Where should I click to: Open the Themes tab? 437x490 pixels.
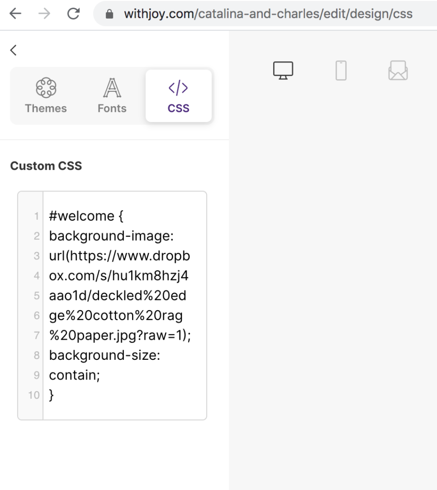46,96
